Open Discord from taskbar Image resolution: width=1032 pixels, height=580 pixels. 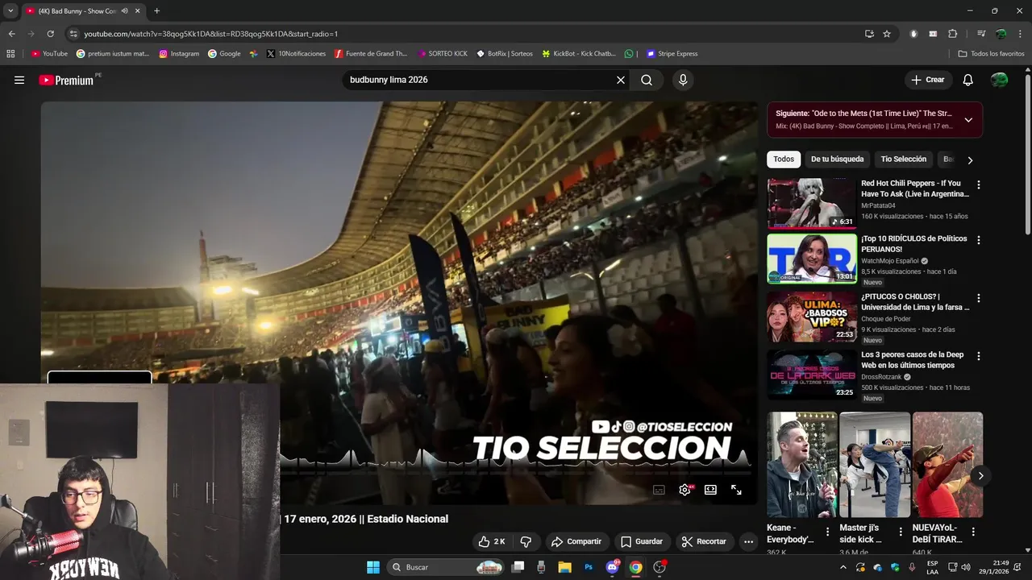(x=612, y=567)
